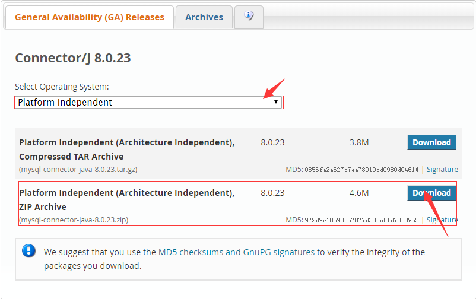Open Signature link for tar.gz file

[442, 170]
